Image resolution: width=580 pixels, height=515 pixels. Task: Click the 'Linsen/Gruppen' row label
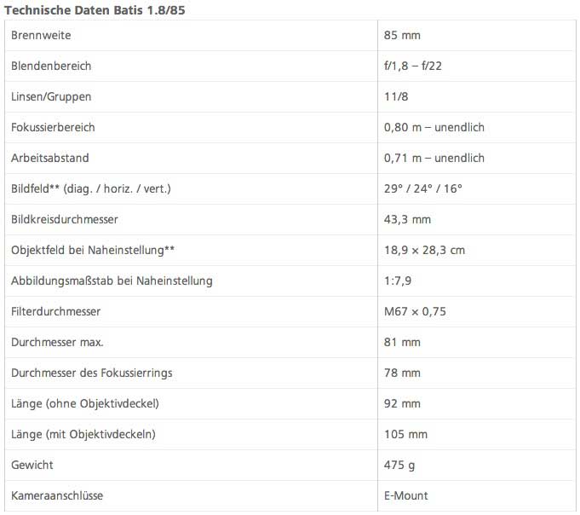[x=51, y=96]
